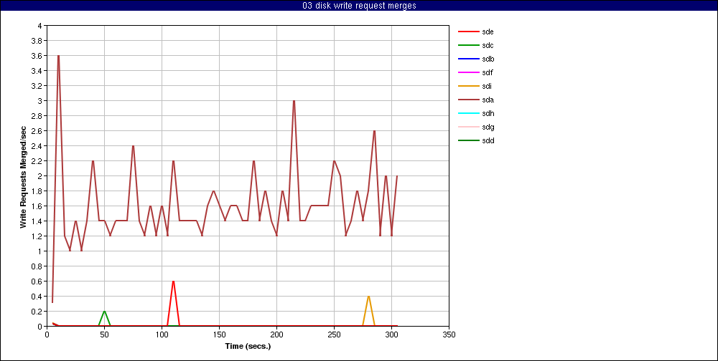Click the red sde spike at 0.6
718x361 pixels.
tap(173, 281)
